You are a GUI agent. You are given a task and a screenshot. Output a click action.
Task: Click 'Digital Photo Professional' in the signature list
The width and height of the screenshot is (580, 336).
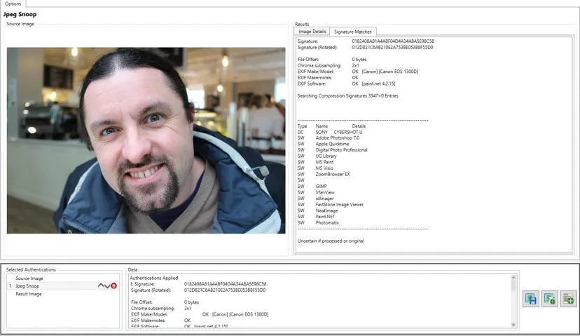[341, 150]
